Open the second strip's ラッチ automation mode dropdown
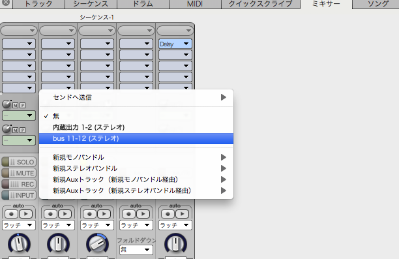399x259 pixels. point(58,225)
